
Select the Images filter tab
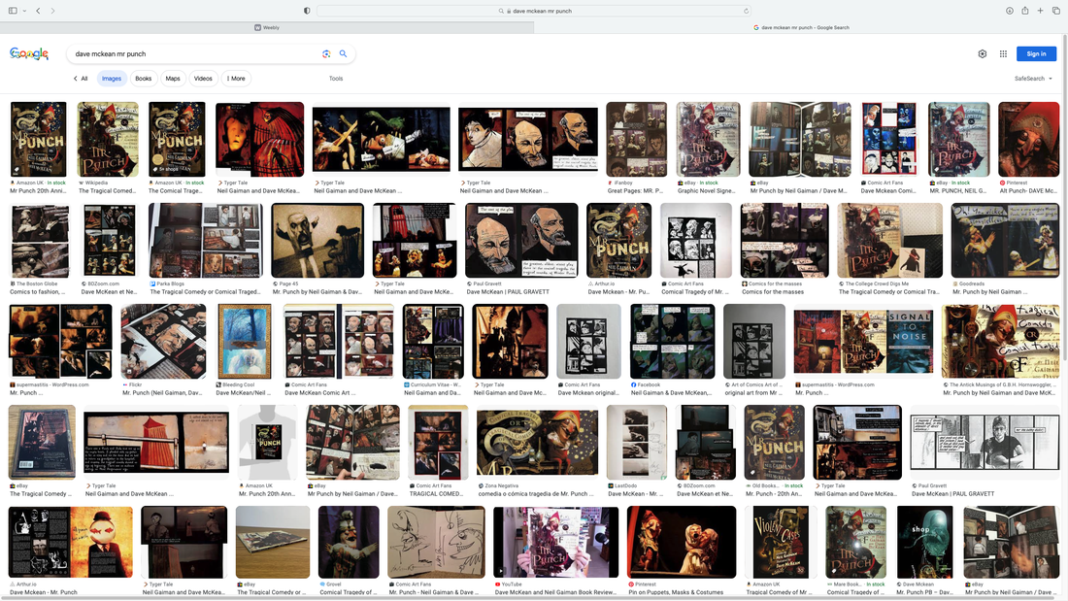coord(112,79)
